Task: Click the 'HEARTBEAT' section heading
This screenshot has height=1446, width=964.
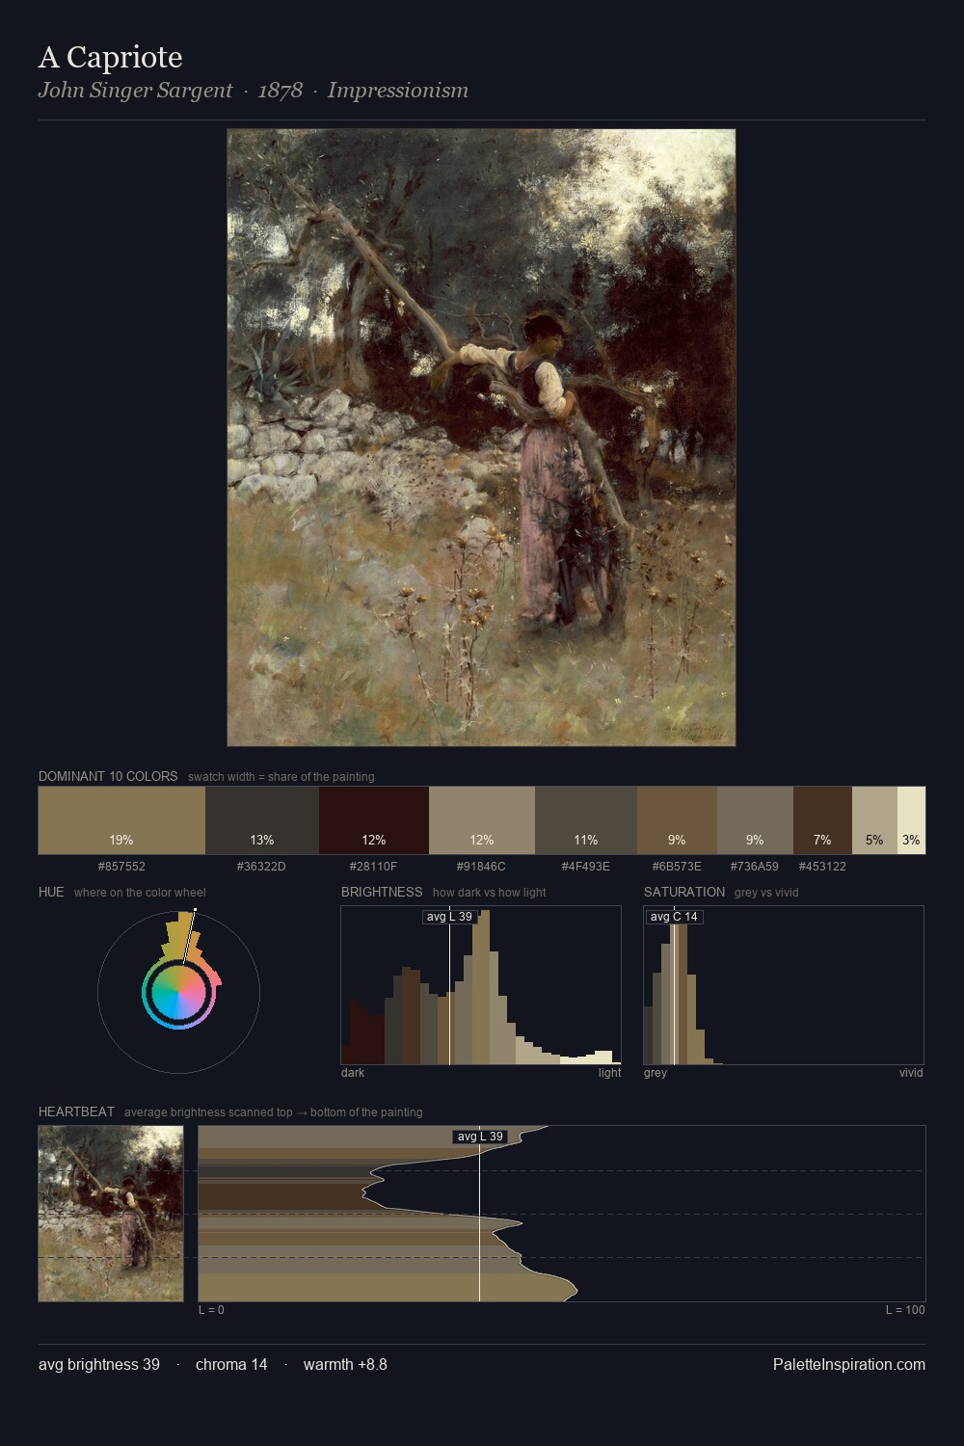Action: pos(76,1111)
